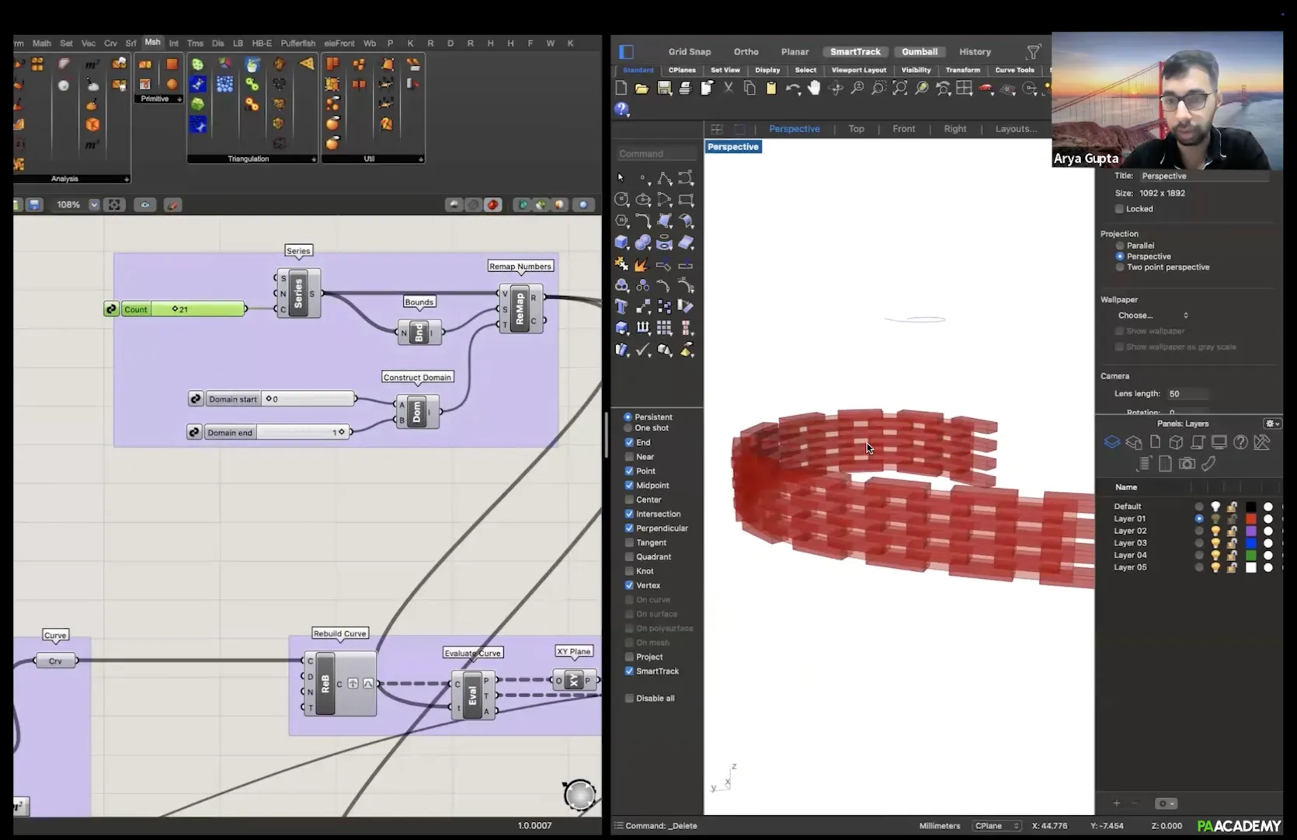Toggle the Grid Snap button
The height and width of the screenshot is (840, 1297).
689,52
